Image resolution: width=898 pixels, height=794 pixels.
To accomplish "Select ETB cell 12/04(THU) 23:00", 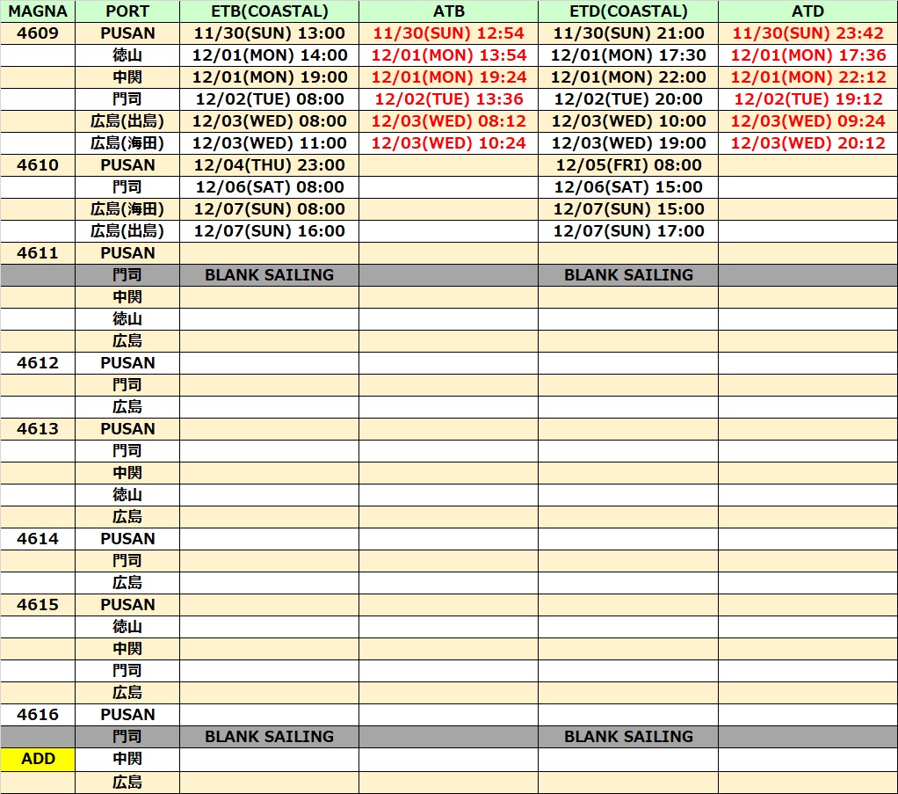I will [269, 165].
